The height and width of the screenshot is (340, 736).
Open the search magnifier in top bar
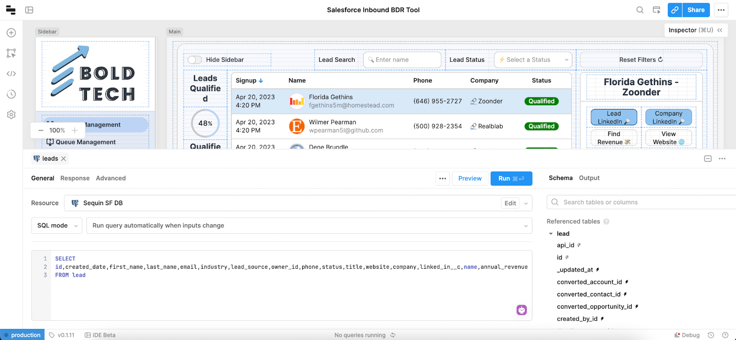pyautogui.click(x=640, y=10)
